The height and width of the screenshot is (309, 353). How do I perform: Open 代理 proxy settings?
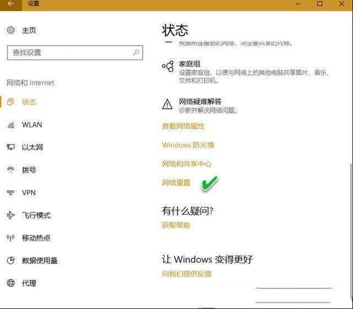[29, 283]
